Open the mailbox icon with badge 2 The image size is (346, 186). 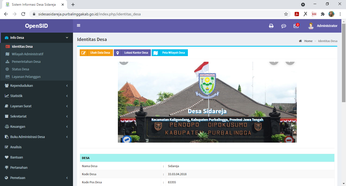point(296,26)
